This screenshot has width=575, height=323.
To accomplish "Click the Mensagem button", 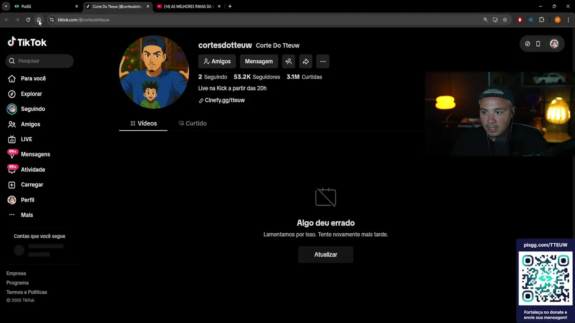I will pyautogui.click(x=259, y=61).
